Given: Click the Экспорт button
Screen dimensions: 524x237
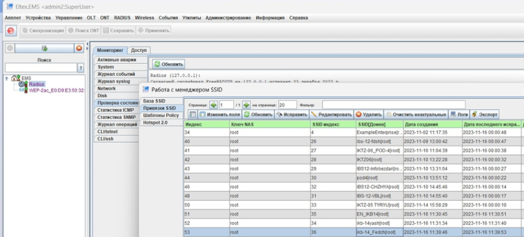Looking at the screenshot, I should click(x=485, y=115).
